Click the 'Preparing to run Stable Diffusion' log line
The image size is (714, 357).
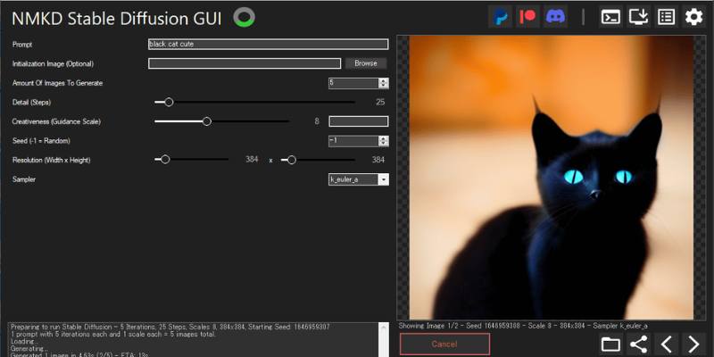coord(170,327)
